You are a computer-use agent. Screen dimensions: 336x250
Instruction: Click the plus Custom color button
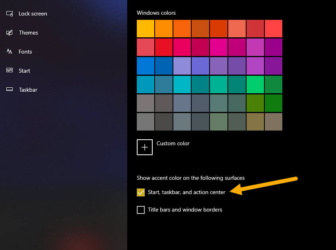(145, 147)
